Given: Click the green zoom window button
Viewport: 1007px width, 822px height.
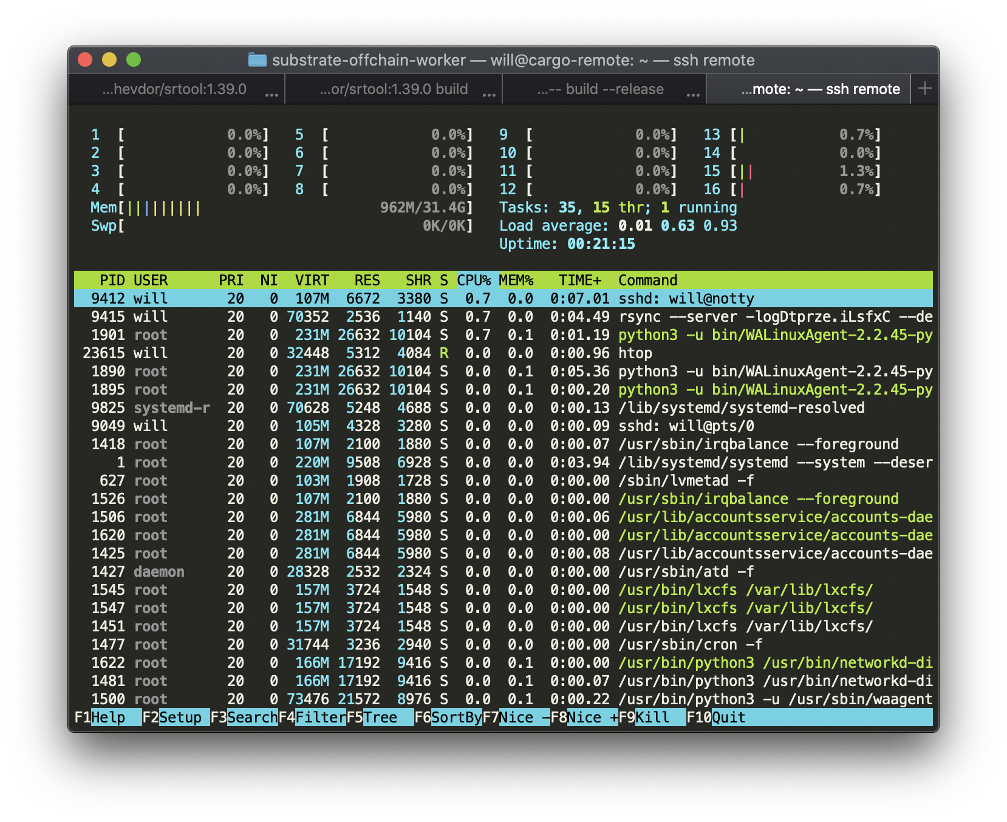Looking at the screenshot, I should tap(134, 59).
